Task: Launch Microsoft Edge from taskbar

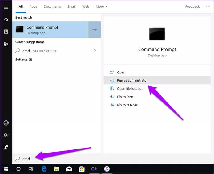Action: click(x=44, y=169)
